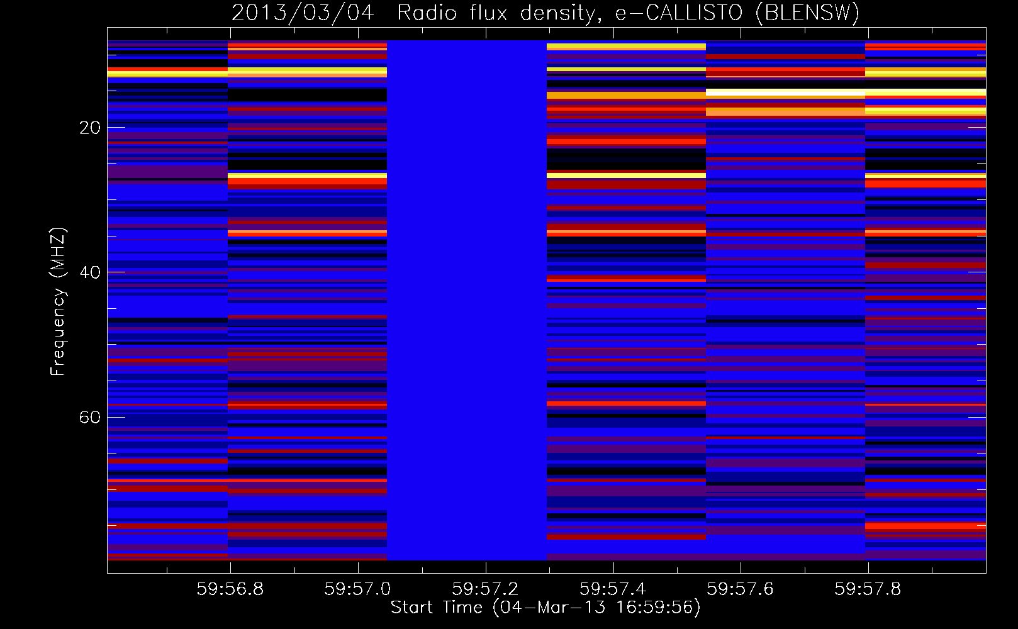
Task: Click the time tick label '59:57.2'
Action: coord(485,589)
